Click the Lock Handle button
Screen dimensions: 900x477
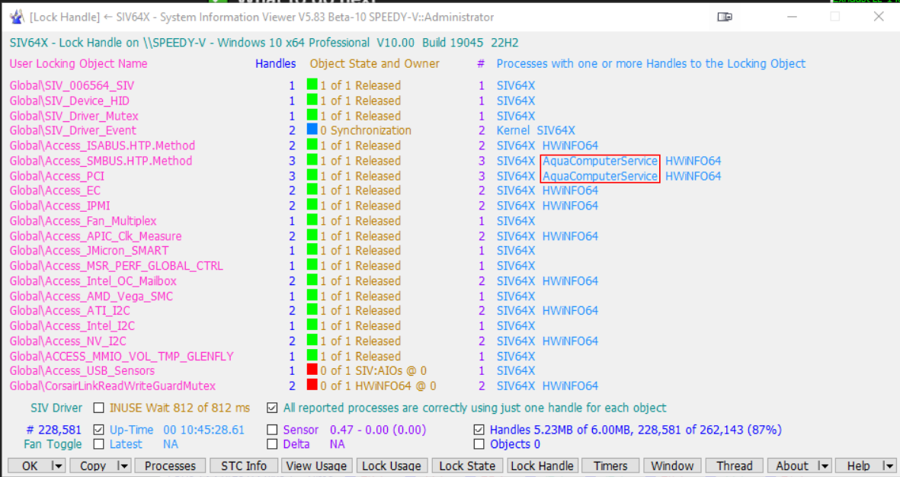542,466
